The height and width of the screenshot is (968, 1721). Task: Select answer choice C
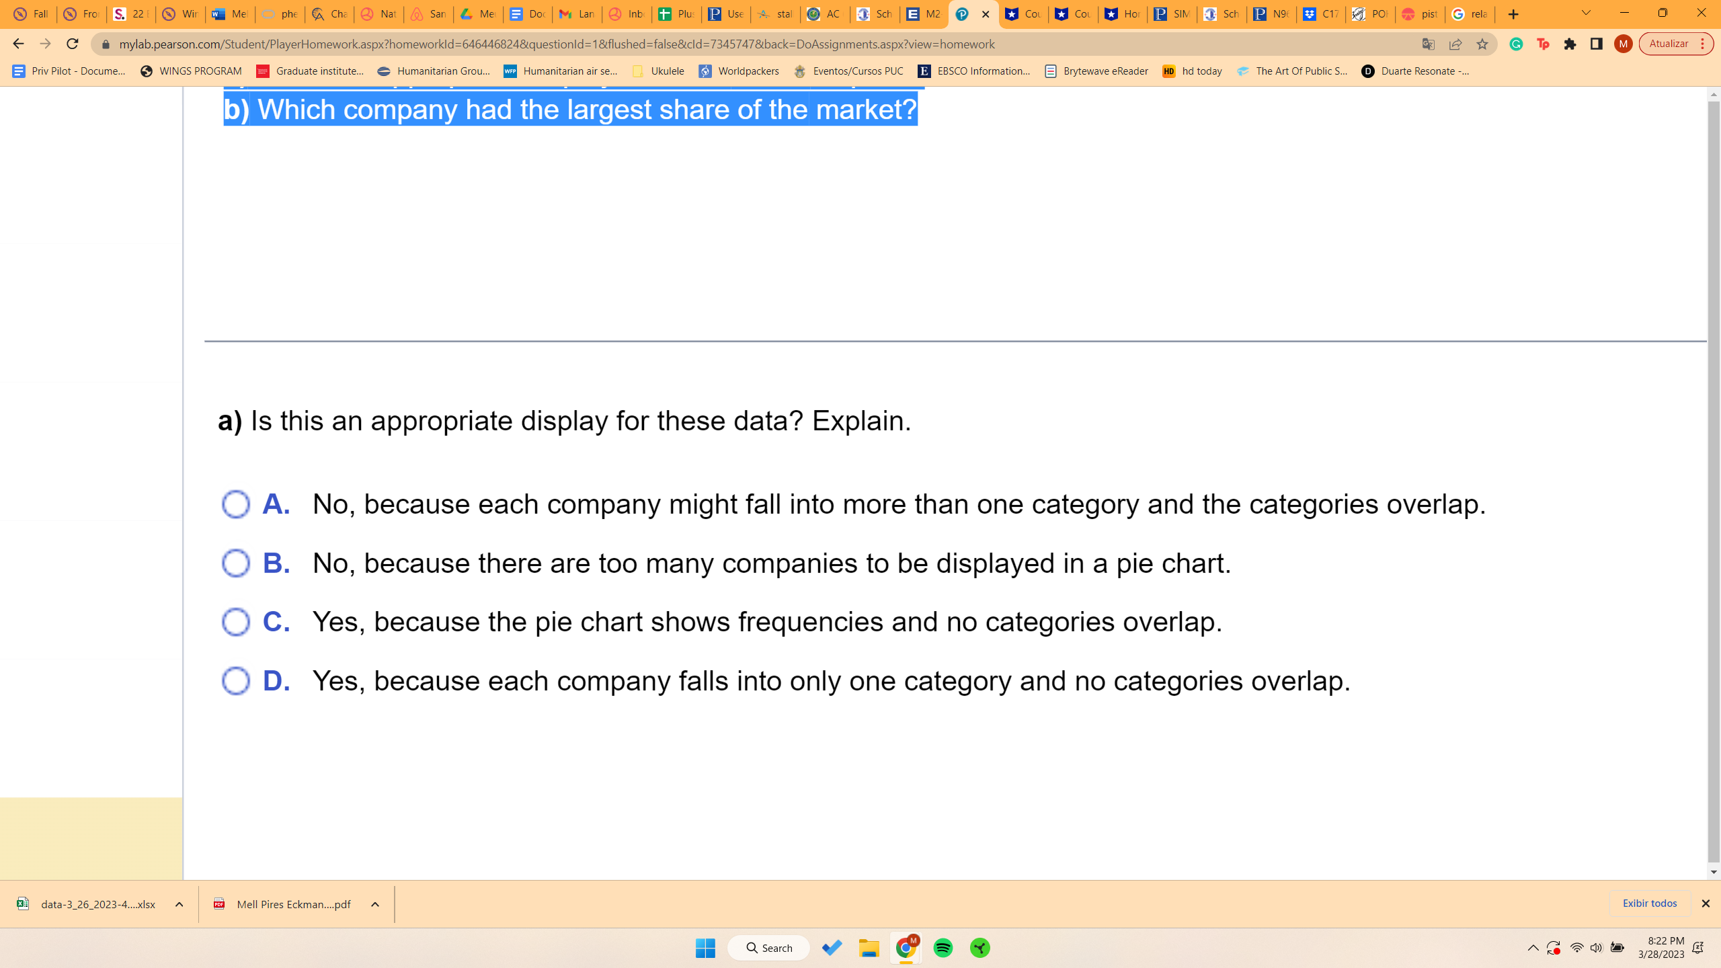236,622
